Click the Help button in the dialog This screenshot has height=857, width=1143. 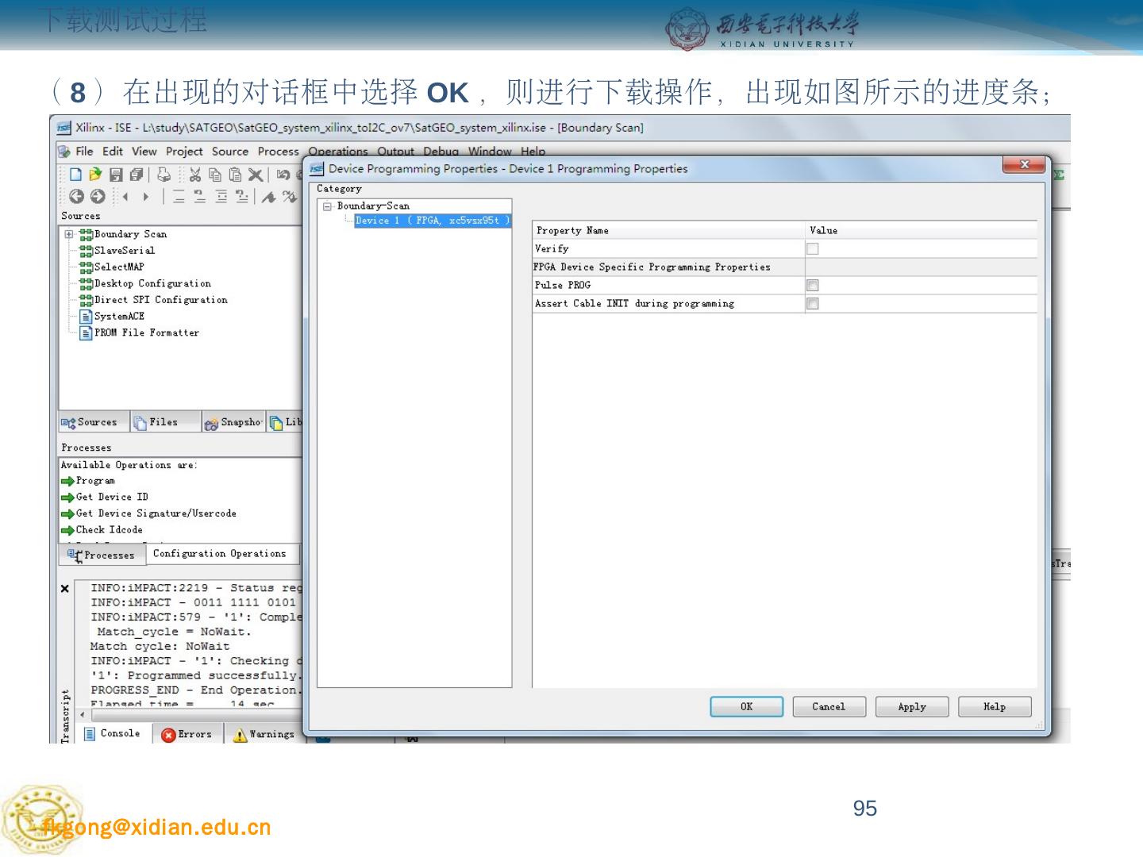(x=995, y=707)
